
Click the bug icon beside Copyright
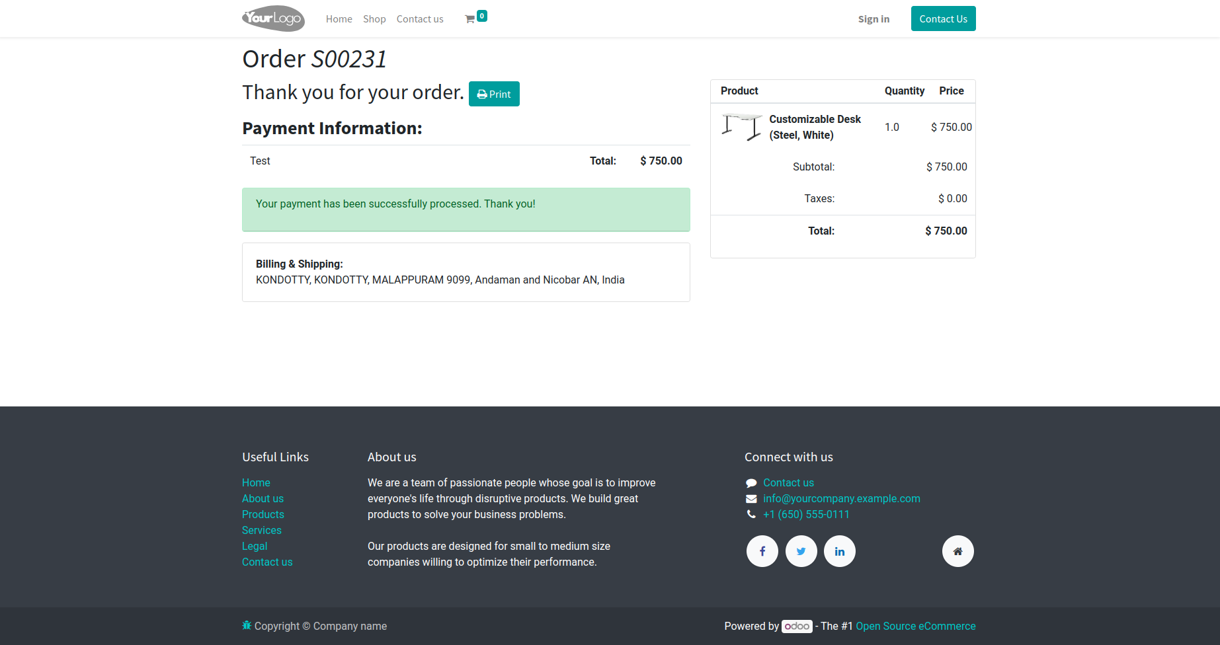point(247,625)
